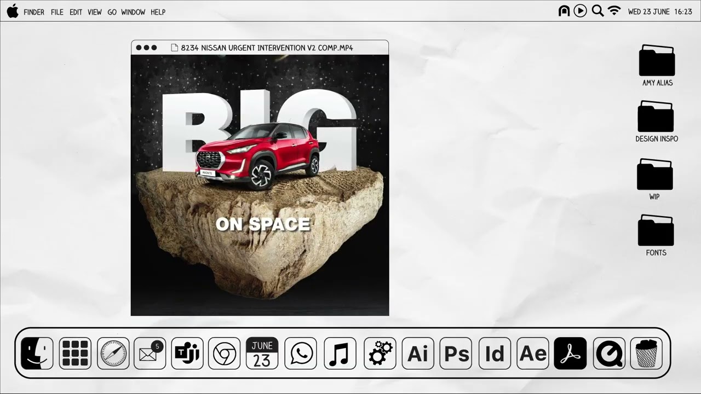Open Finder from the dock
Viewport: 701px width, 394px height.
point(37,353)
